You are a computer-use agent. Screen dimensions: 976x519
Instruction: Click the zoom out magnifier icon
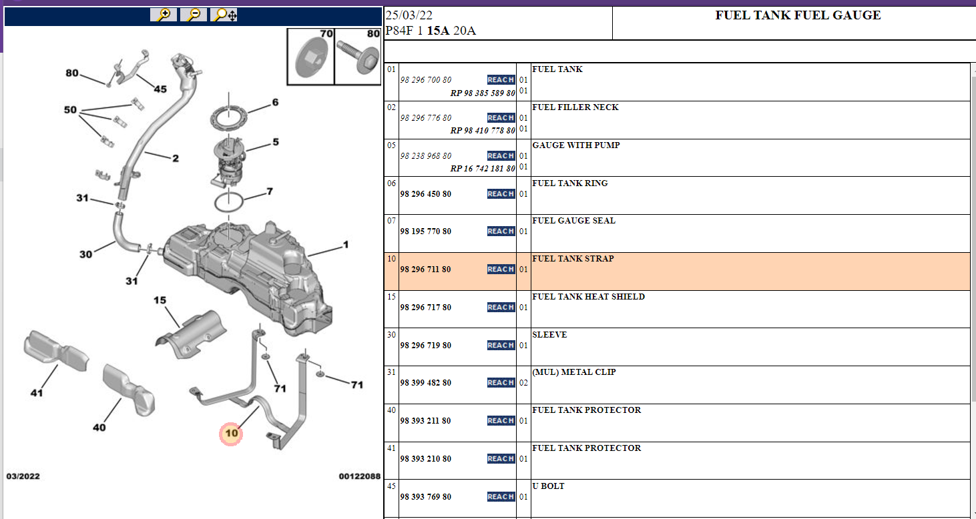[194, 15]
